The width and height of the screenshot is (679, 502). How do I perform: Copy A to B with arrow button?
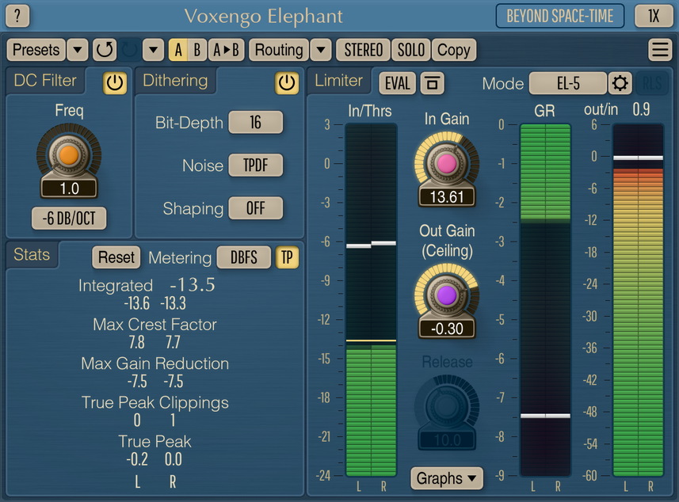(x=227, y=50)
